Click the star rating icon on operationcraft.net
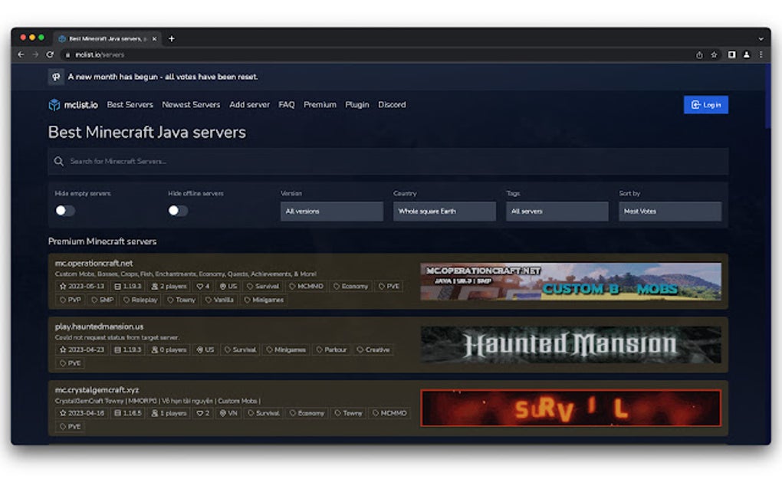 [x=61, y=286]
